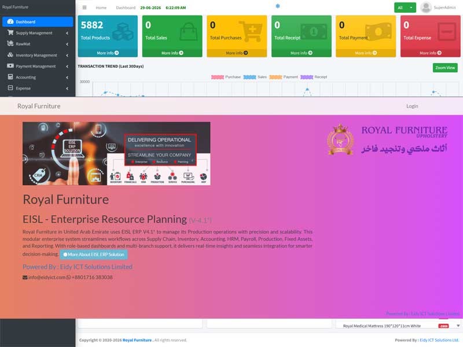Click More About EISL ERP Solution button
463x347 pixels.
pyautogui.click(x=94, y=254)
